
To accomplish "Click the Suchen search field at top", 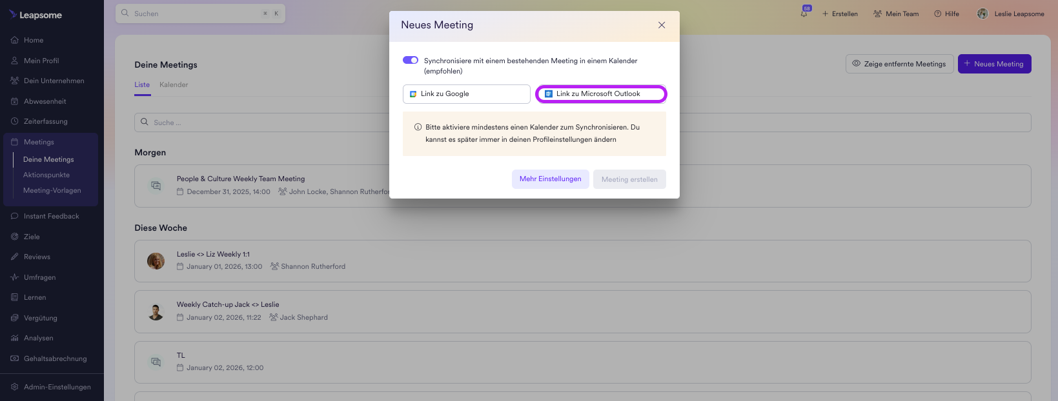I will pos(194,14).
